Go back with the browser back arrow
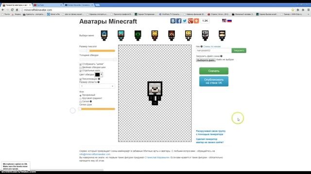311x174 pixels. tap(3, 10)
